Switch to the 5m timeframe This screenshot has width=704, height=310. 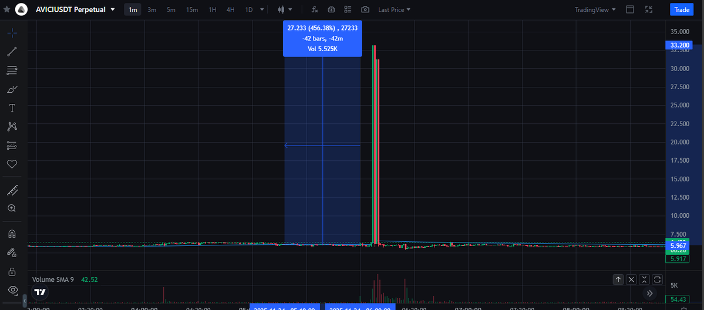point(171,9)
